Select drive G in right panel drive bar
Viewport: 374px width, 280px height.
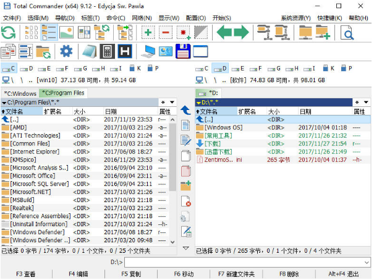coord(274,69)
